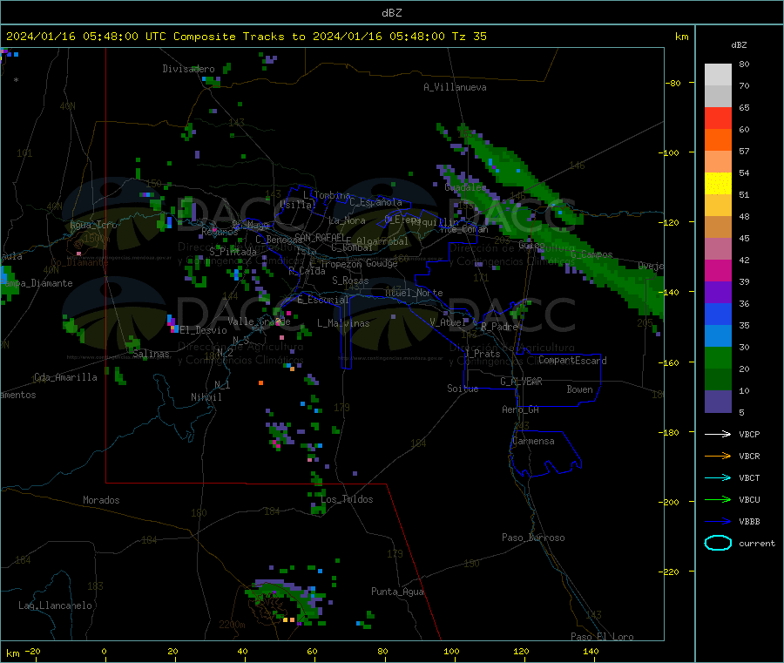Click the Cda_Amarilla location label
784x663 pixels.
[x=65, y=377]
